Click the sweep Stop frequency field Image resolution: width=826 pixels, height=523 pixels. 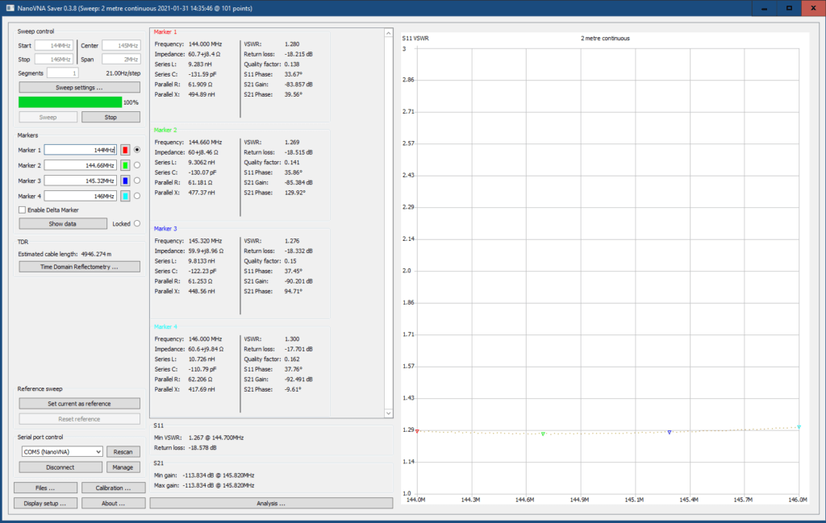click(x=54, y=60)
